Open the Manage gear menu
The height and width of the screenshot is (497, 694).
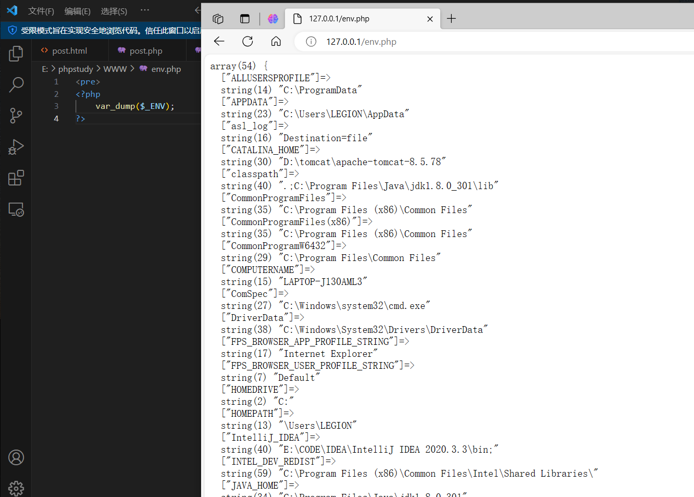click(x=16, y=489)
